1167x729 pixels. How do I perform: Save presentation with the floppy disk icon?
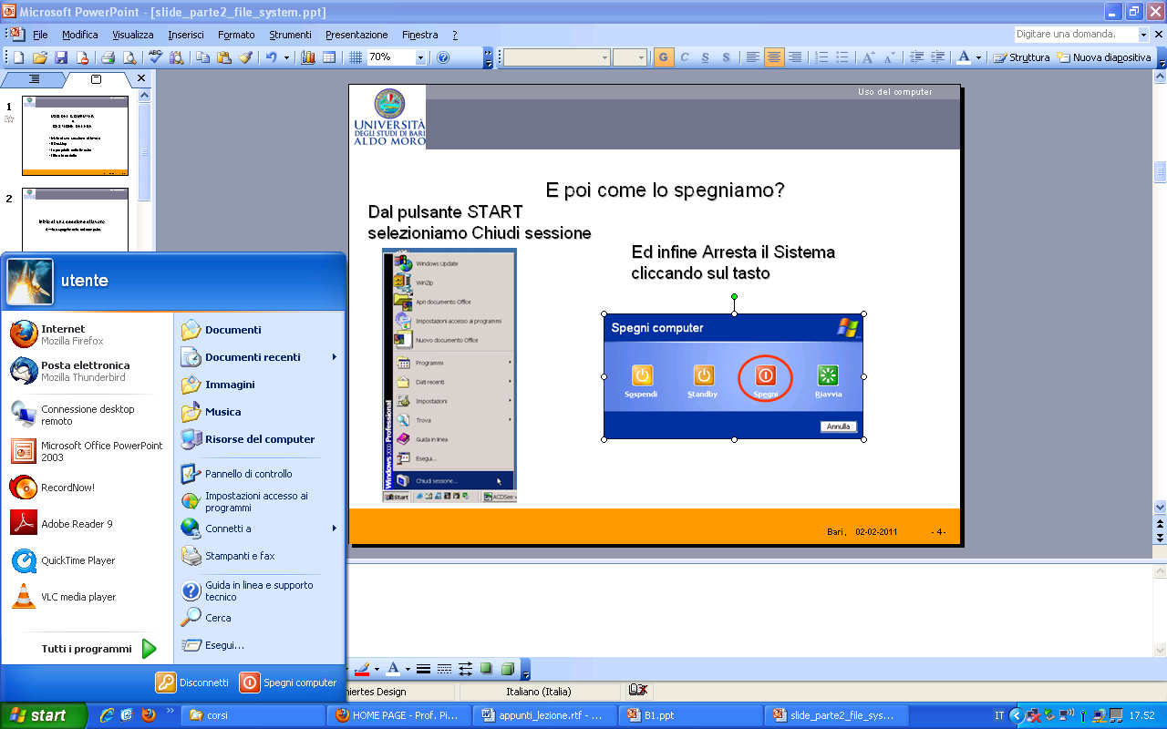pos(61,57)
